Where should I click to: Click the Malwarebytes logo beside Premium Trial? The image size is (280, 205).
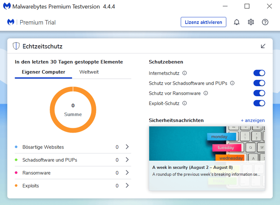11,22
